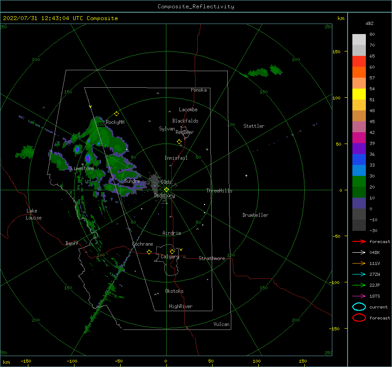Click the light gray 80–70 dBZ swatch
This screenshot has width=392, height=367.
[359, 40]
